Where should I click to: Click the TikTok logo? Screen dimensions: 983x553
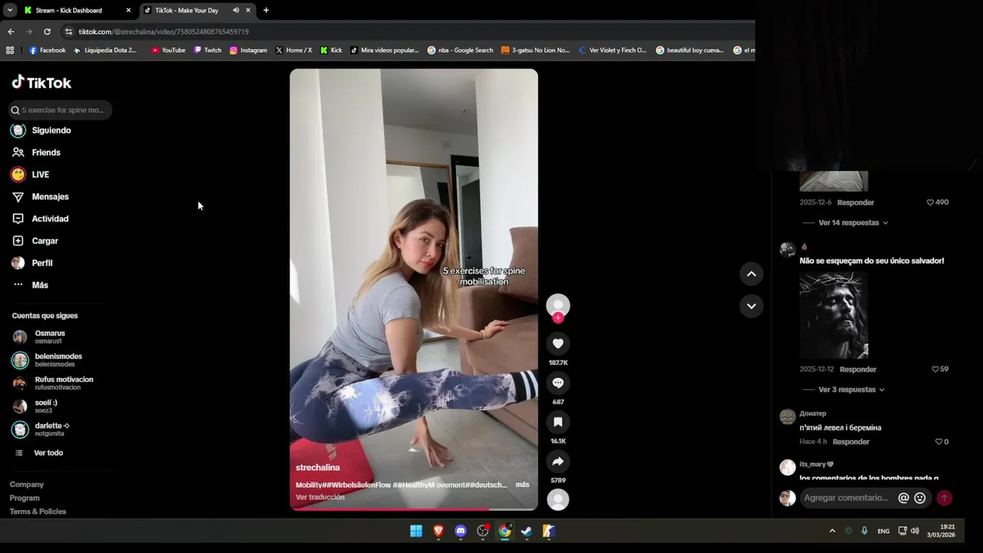click(x=41, y=82)
